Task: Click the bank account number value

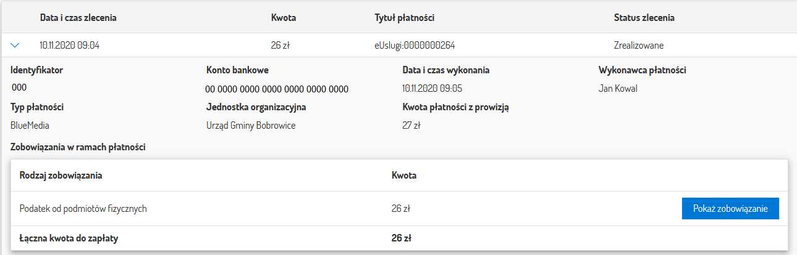Action: (277, 89)
